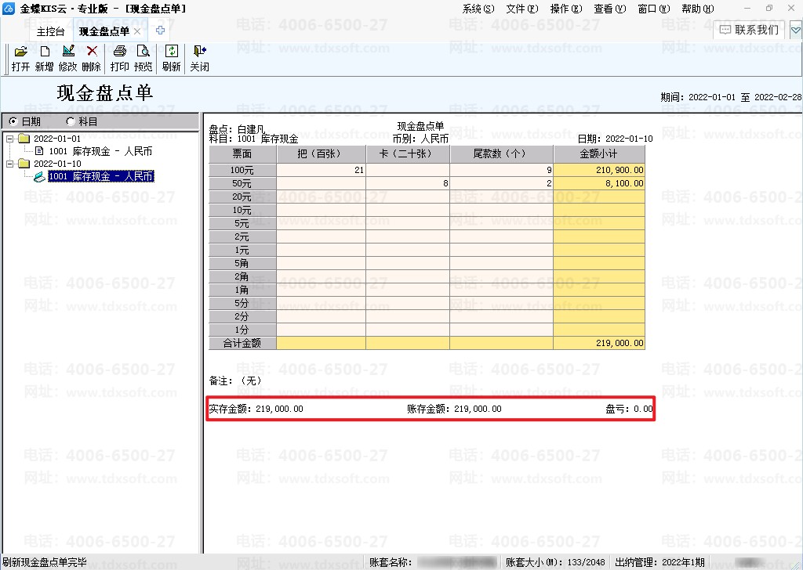Image resolution: width=803 pixels, height=570 pixels.
Task: Open the 系统(S) menu
Action: pyautogui.click(x=478, y=9)
